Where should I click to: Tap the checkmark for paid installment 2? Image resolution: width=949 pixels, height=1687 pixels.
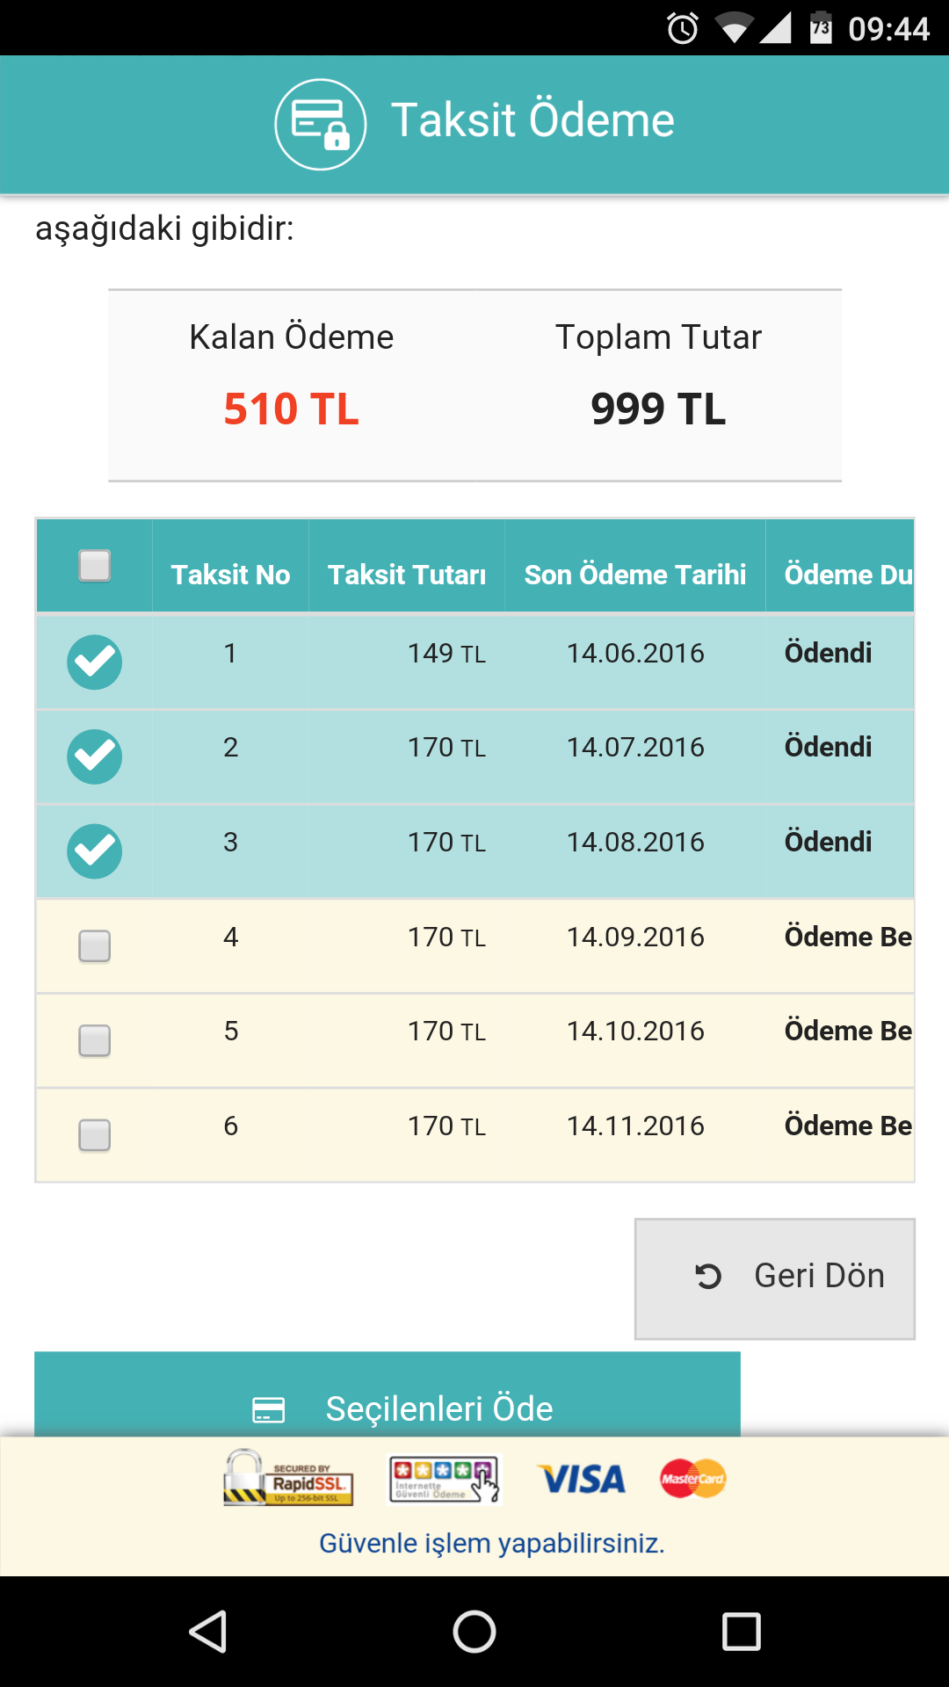[95, 757]
